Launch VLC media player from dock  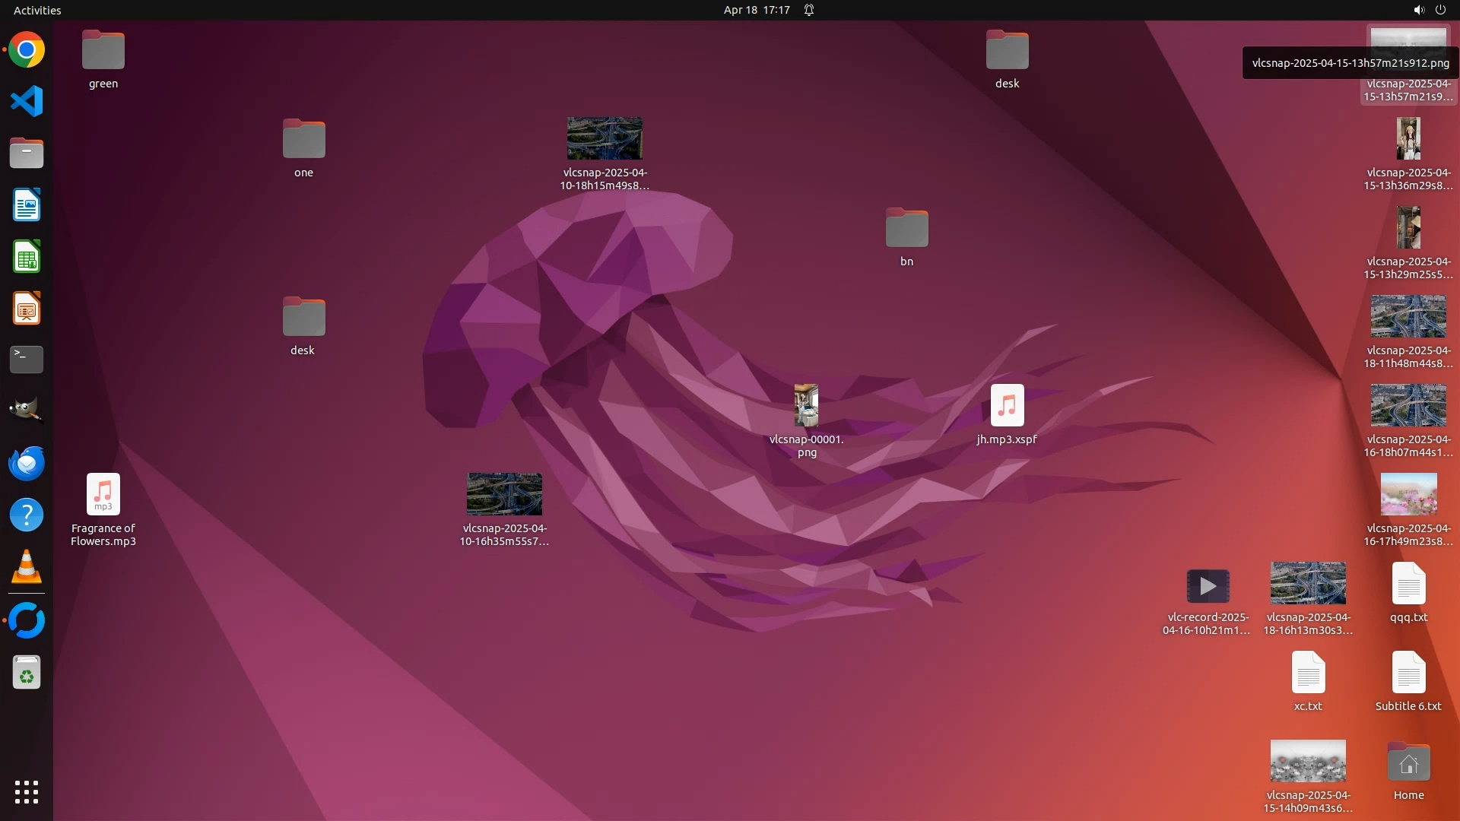pyautogui.click(x=27, y=567)
